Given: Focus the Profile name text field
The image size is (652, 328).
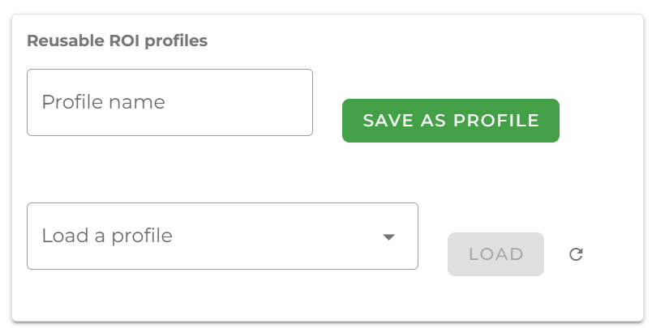Looking at the screenshot, I should (x=169, y=102).
